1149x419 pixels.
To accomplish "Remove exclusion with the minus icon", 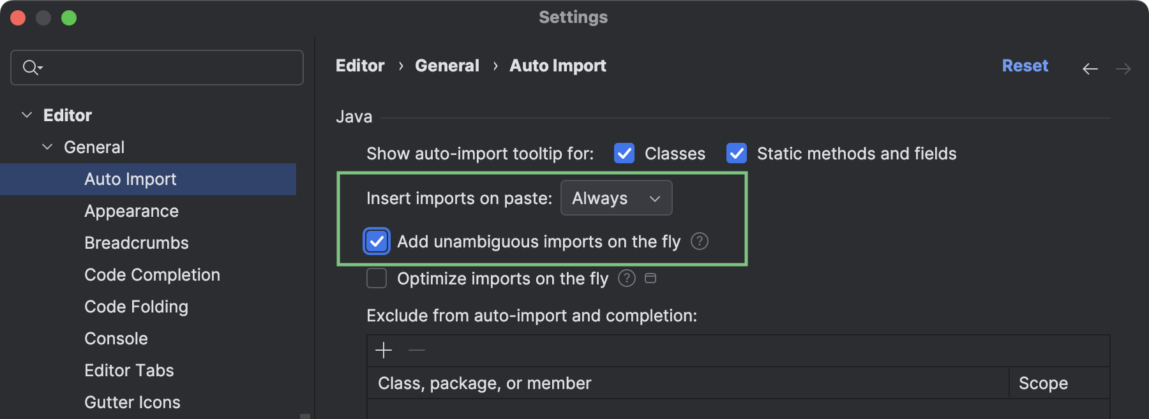I will click(x=417, y=350).
